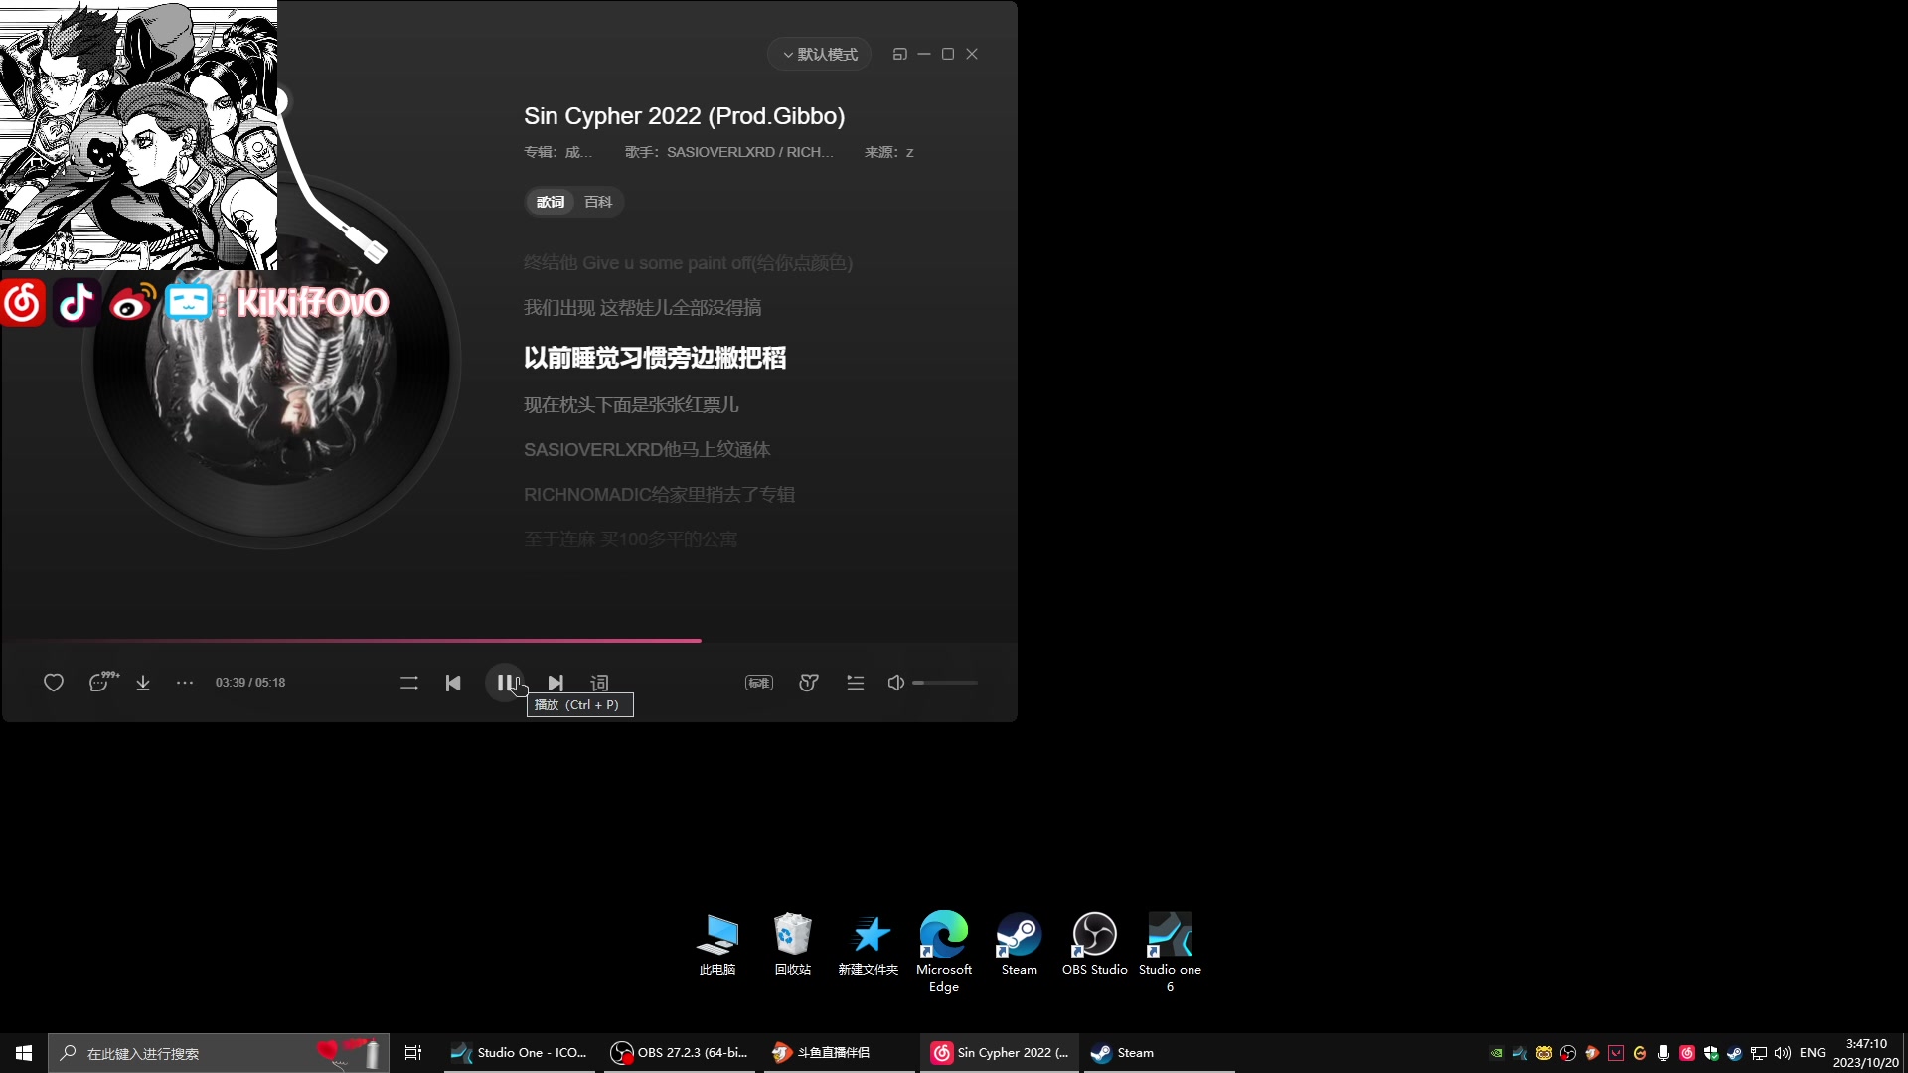Open the source link after 来源
Viewport: 1908px width, 1073px height.
(909, 152)
